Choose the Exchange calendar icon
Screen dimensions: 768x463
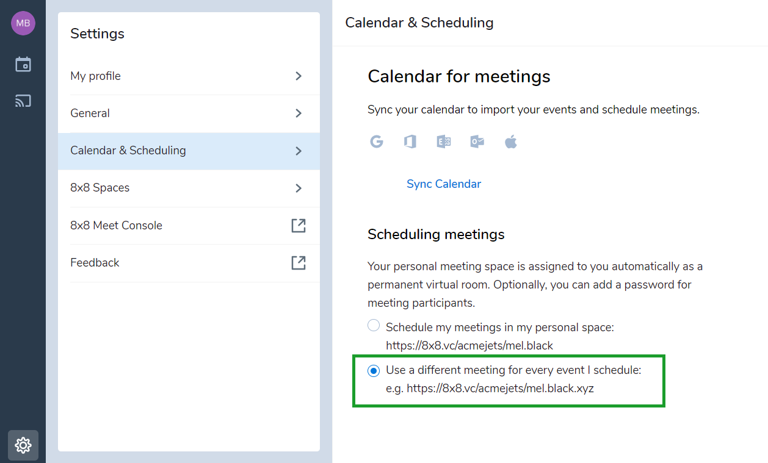444,142
